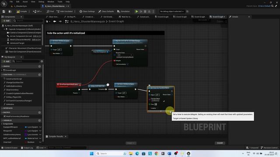The width and height of the screenshot is (280, 157).
Task: Go back in graph navigation history
Action: click(x=55, y=21)
